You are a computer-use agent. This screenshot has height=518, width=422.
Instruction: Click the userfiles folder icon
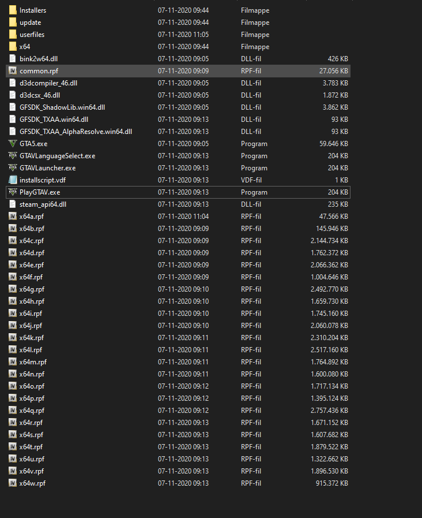(x=13, y=34)
